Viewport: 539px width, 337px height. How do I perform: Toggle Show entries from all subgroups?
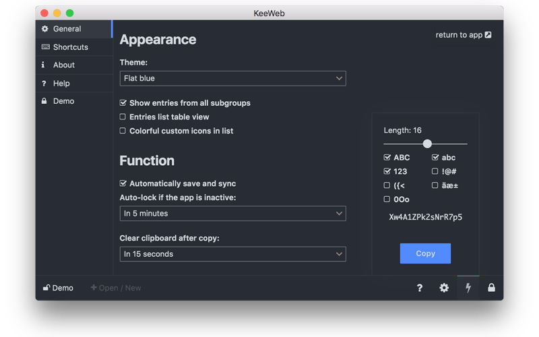(123, 103)
